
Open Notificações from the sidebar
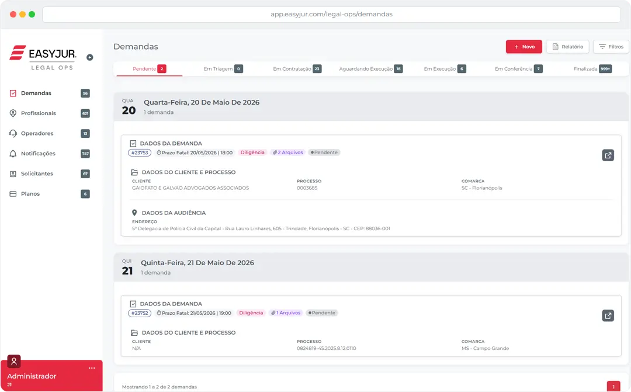pyautogui.click(x=50, y=153)
